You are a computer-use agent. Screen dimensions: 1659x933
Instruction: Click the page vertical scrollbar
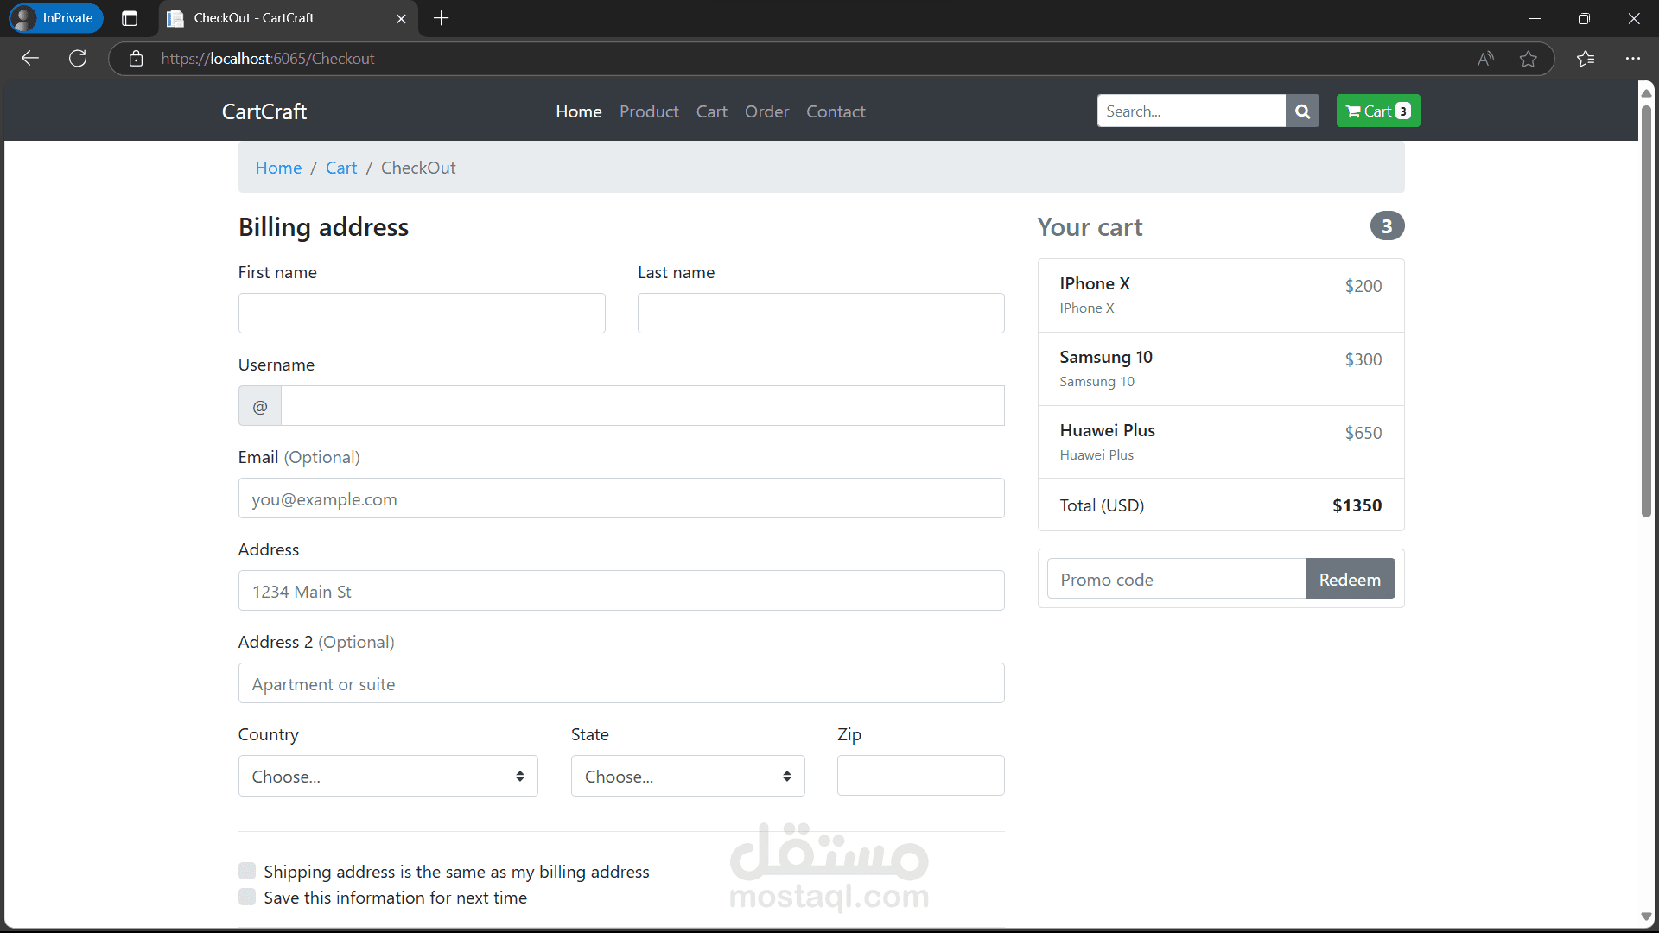click(1646, 311)
